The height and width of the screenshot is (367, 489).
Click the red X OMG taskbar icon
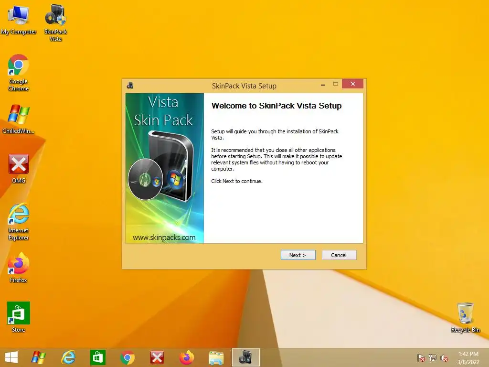click(x=157, y=357)
